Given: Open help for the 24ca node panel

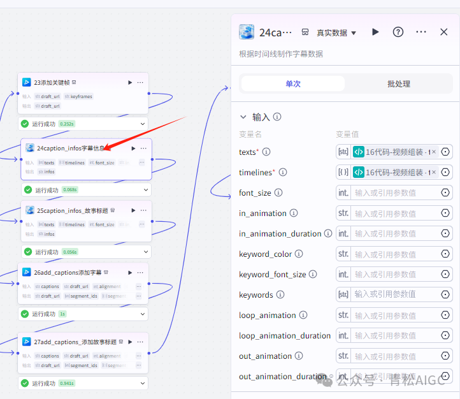Looking at the screenshot, I should [398, 32].
